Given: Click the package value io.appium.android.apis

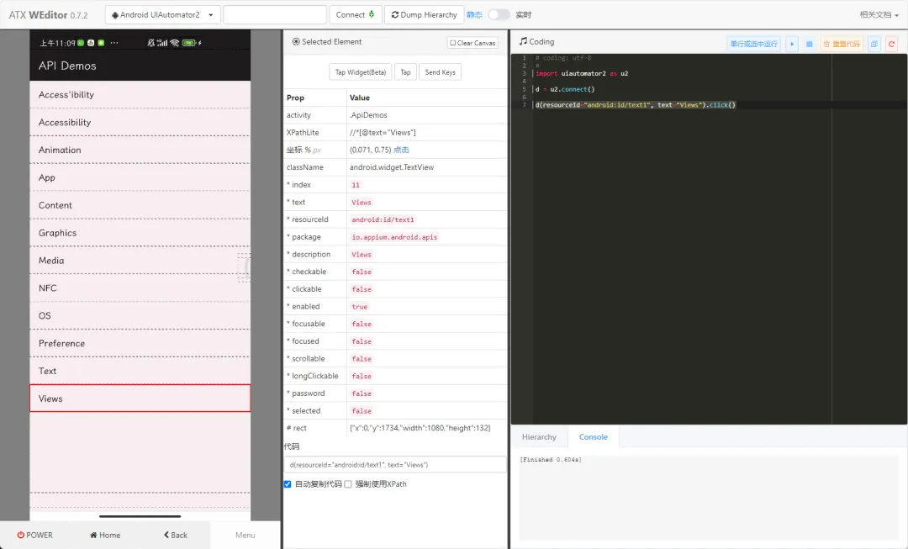Looking at the screenshot, I should pyautogui.click(x=394, y=237).
